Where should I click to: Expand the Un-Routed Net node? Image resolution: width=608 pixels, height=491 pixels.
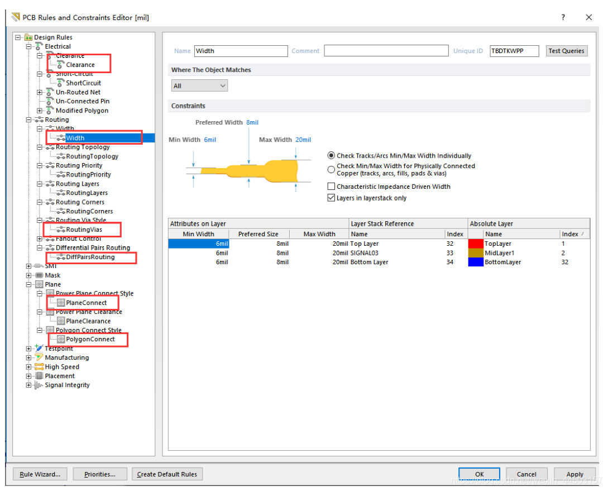[40, 92]
